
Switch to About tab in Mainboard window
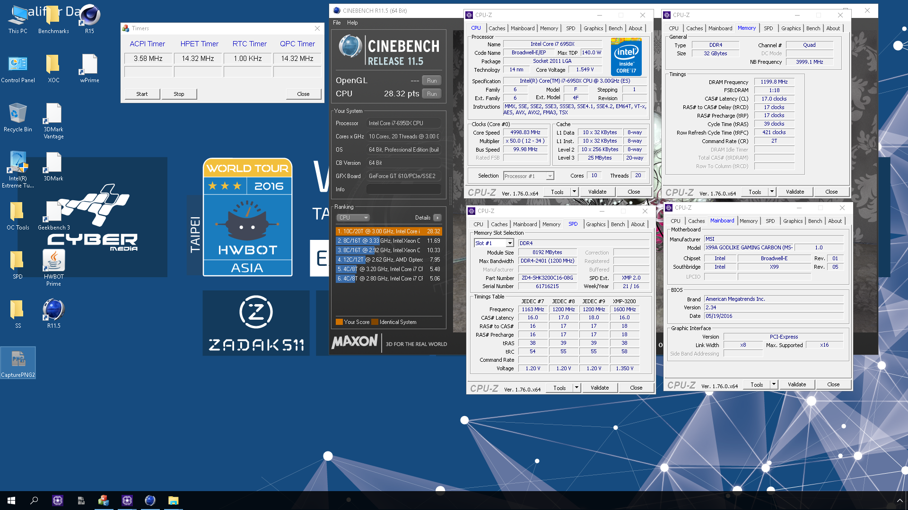click(x=835, y=221)
